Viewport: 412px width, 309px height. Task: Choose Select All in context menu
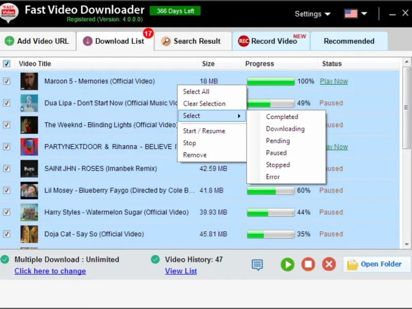click(212, 92)
